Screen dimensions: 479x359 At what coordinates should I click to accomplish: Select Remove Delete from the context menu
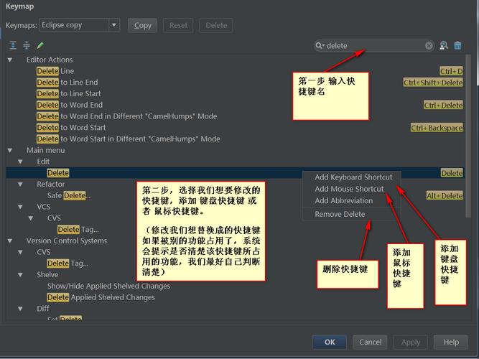point(340,214)
